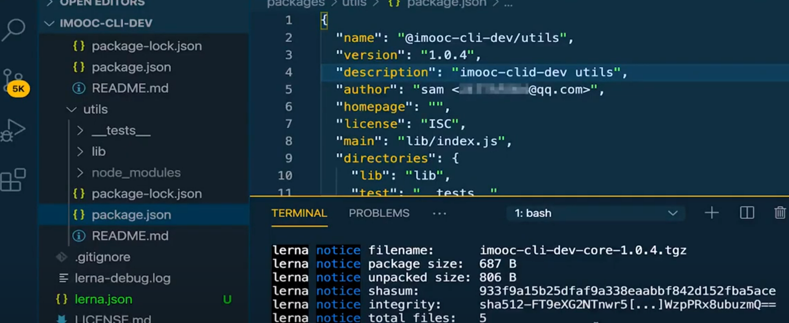Expand the lib folder in utils
Viewport: 789px width, 323px height.
144,151
